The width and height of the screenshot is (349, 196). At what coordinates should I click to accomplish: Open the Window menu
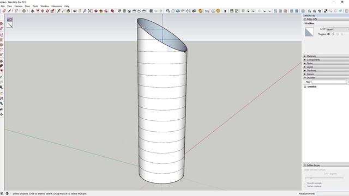(45, 6)
